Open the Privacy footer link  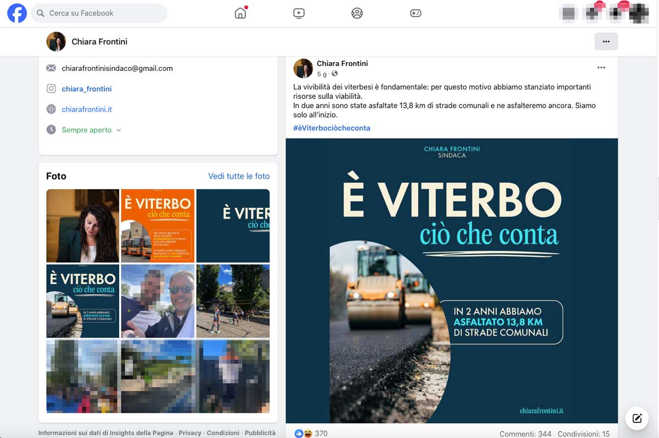(190, 433)
